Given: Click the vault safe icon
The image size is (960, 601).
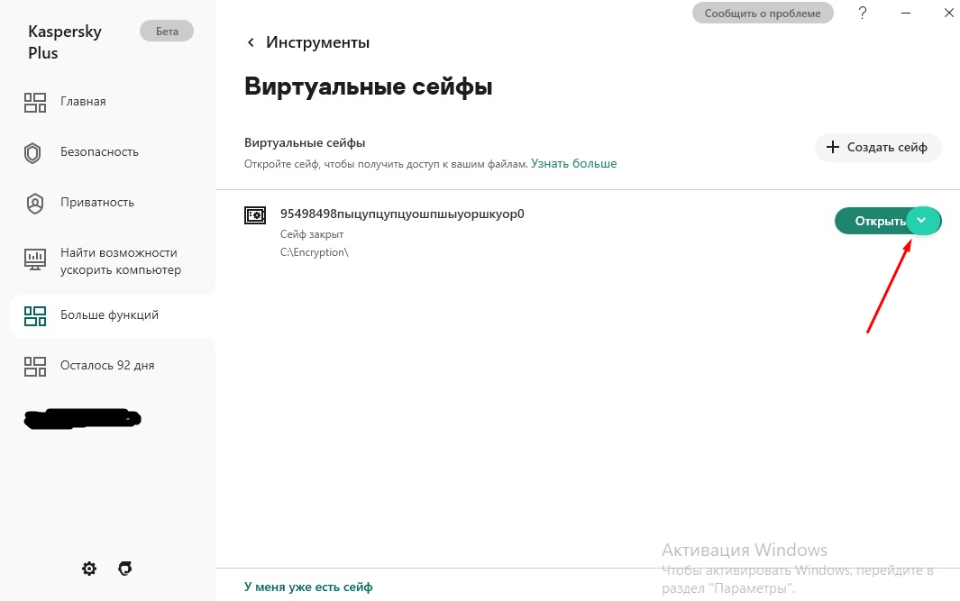Looking at the screenshot, I should pyautogui.click(x=255, y=215).
